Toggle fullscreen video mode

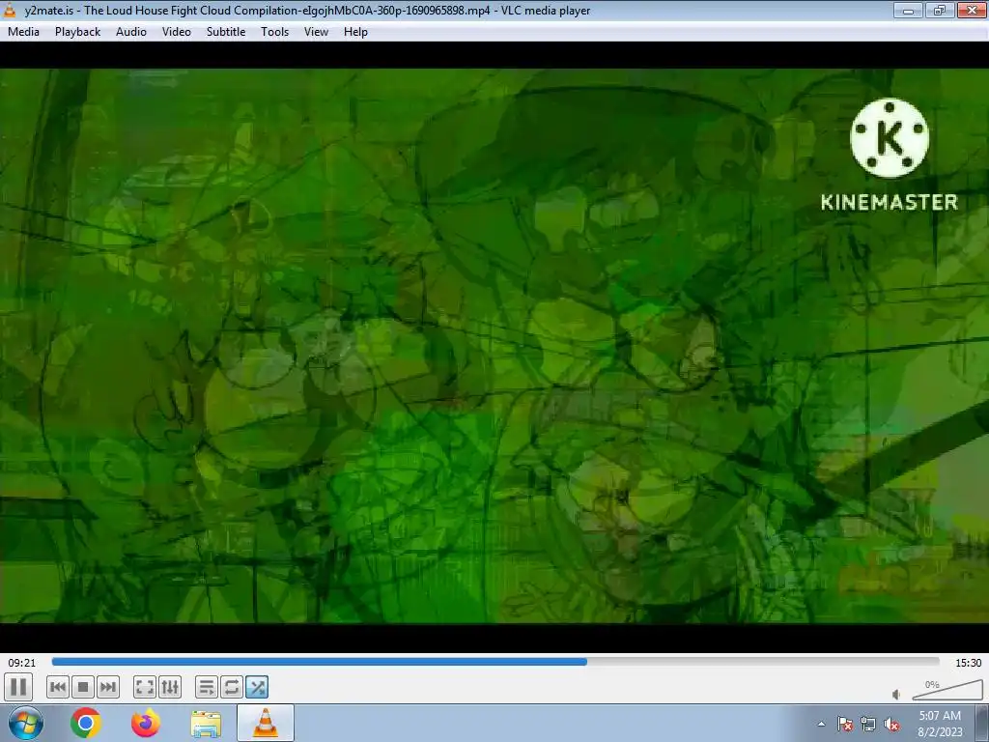[145, 687]
